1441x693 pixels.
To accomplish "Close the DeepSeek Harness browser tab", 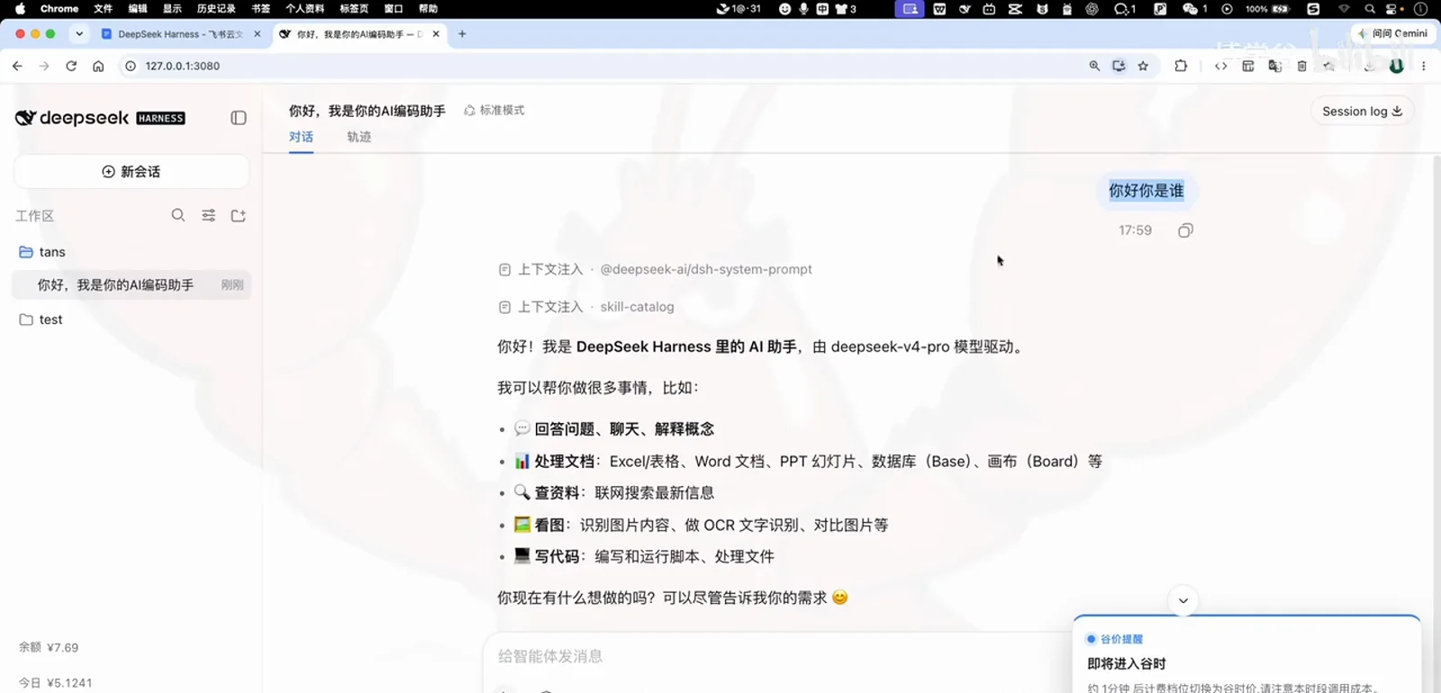I will pyautogui.click(x=258, y=34).
